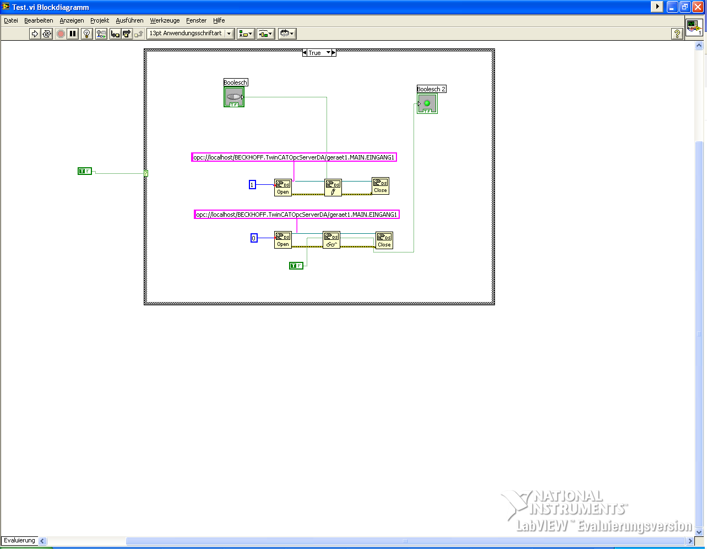Click the arrow button in the title bar
This screenshot has width=707, height=549.
click(x=657, y=7)
